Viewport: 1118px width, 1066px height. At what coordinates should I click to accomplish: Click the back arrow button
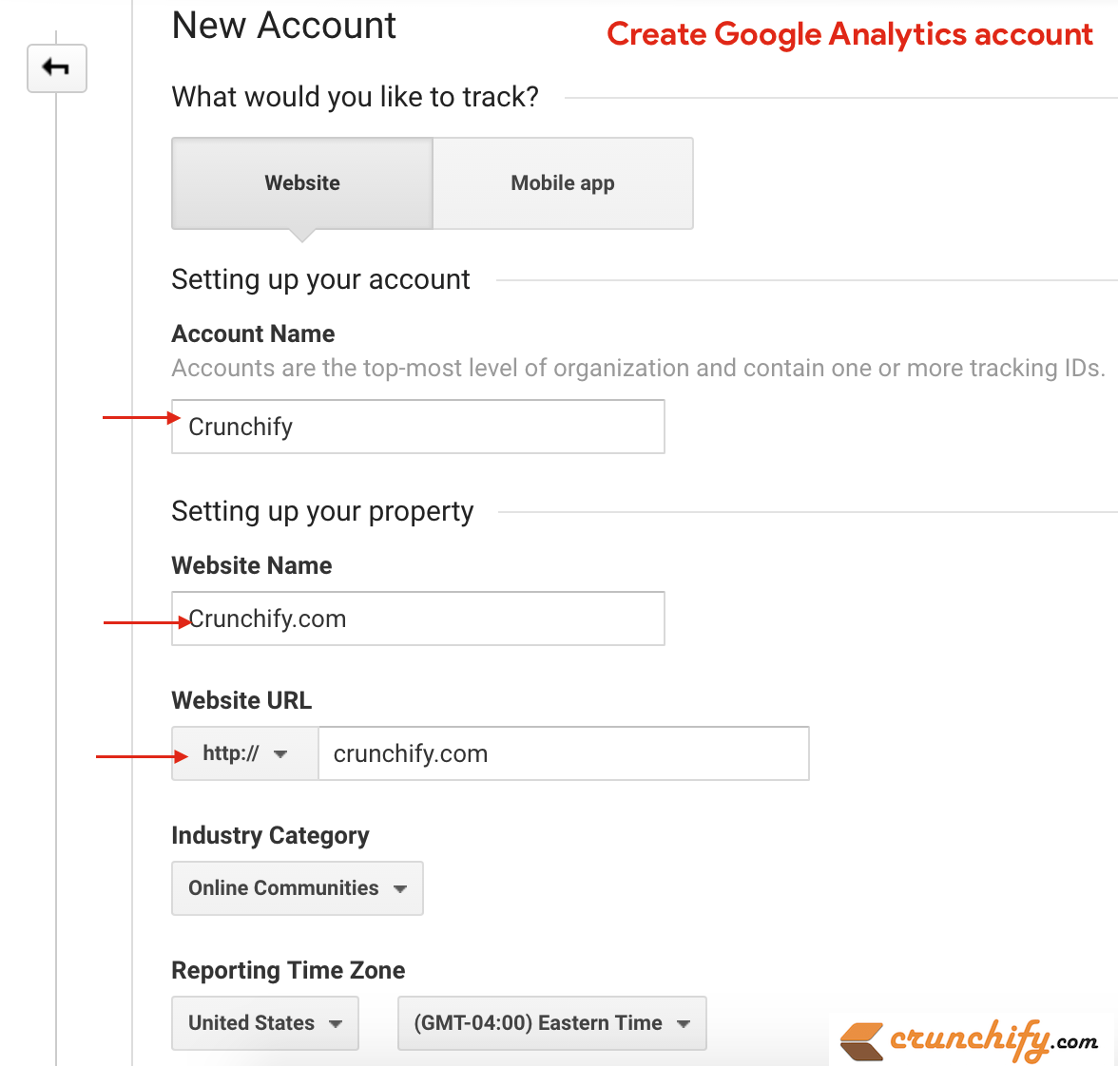pyautogui.click(x=57, y=68)
